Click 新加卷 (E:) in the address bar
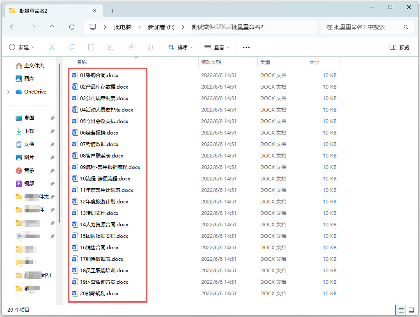Viewport: 420px width, 317px height. pyautogui.click(x=161, y=27)
